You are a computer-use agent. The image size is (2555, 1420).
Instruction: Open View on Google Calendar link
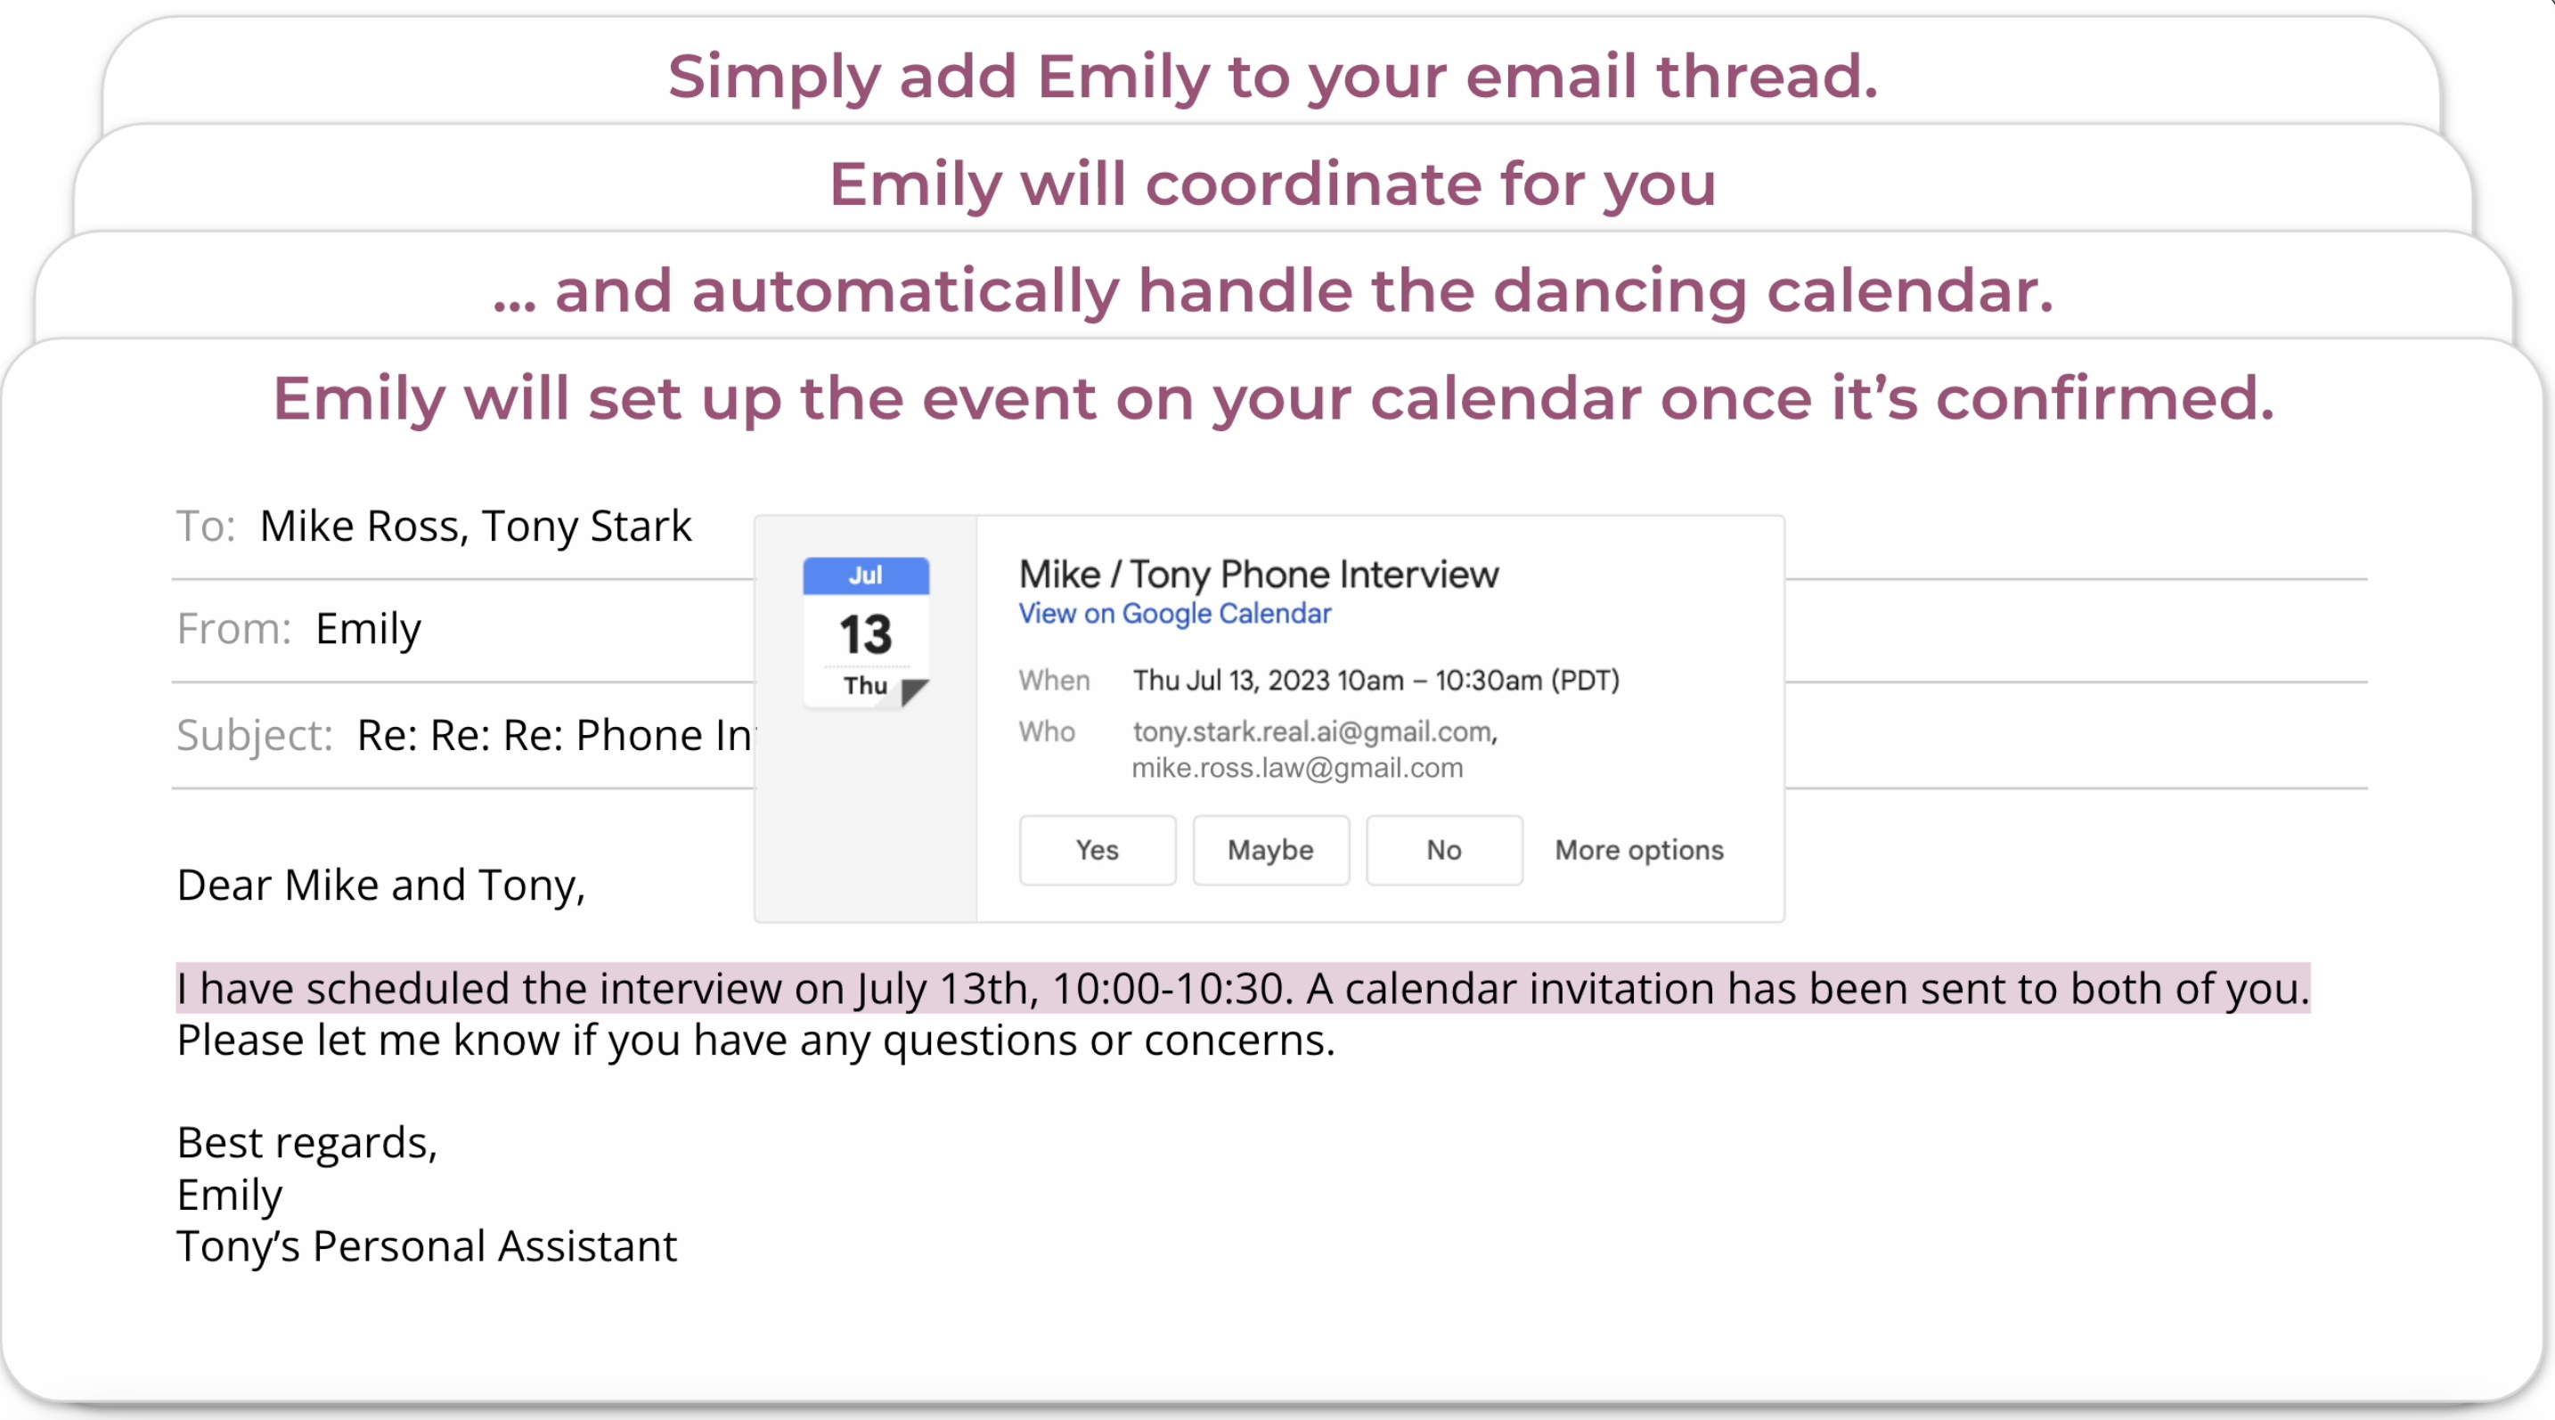pos(1174,614)
